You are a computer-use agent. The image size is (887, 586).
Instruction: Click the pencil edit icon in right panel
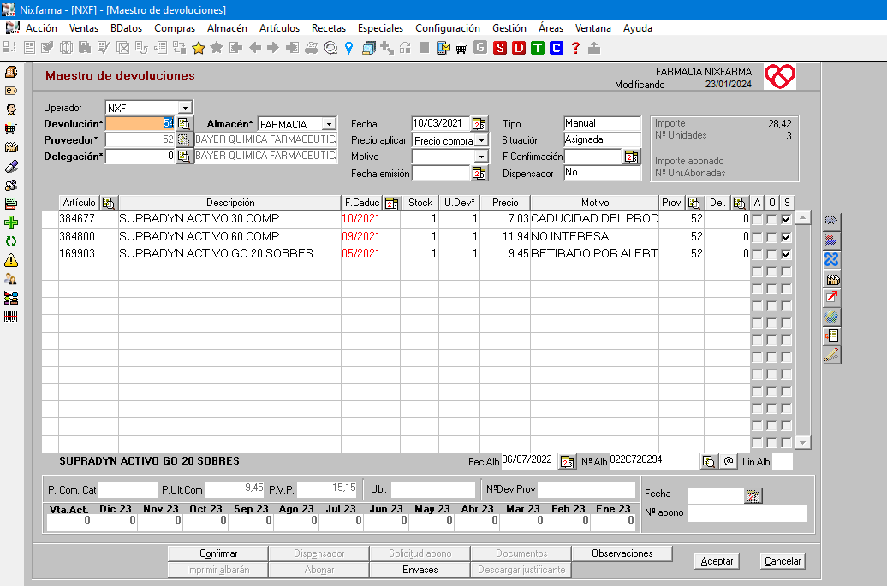click(831, 355)
